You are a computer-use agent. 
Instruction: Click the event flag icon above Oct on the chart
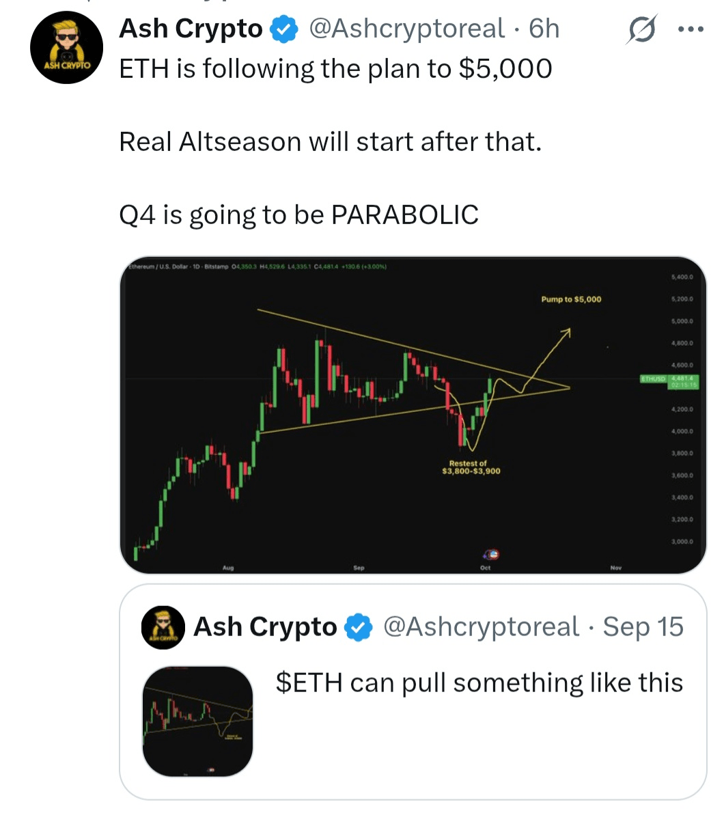pyautogui.click(x=492, y=555)
